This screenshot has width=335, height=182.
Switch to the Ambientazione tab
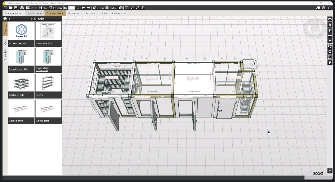[14, 13]
